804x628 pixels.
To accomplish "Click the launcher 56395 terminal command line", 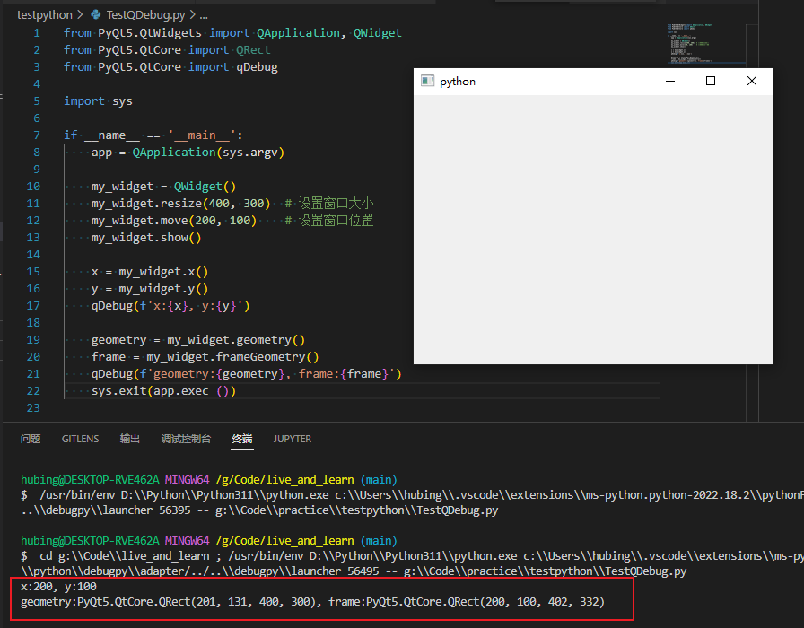I will pyautogui.click(x=259, y=510).
